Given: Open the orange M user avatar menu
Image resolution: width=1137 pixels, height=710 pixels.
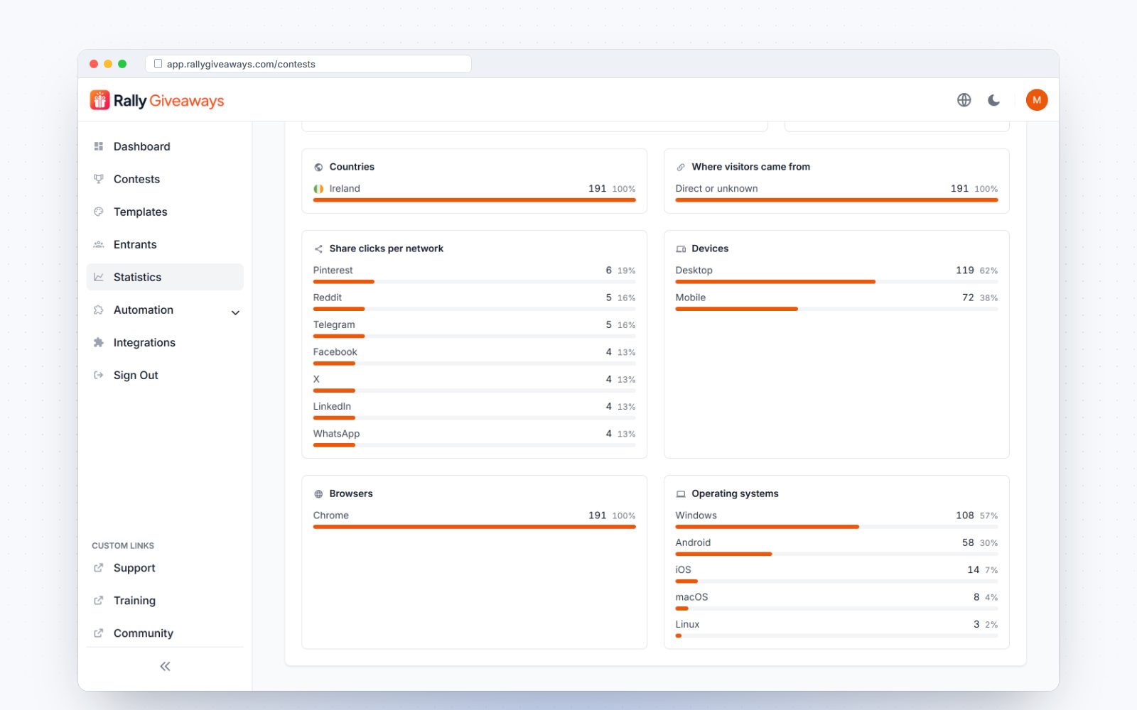Looking at the screenshot, I should tap(1037, 100).
